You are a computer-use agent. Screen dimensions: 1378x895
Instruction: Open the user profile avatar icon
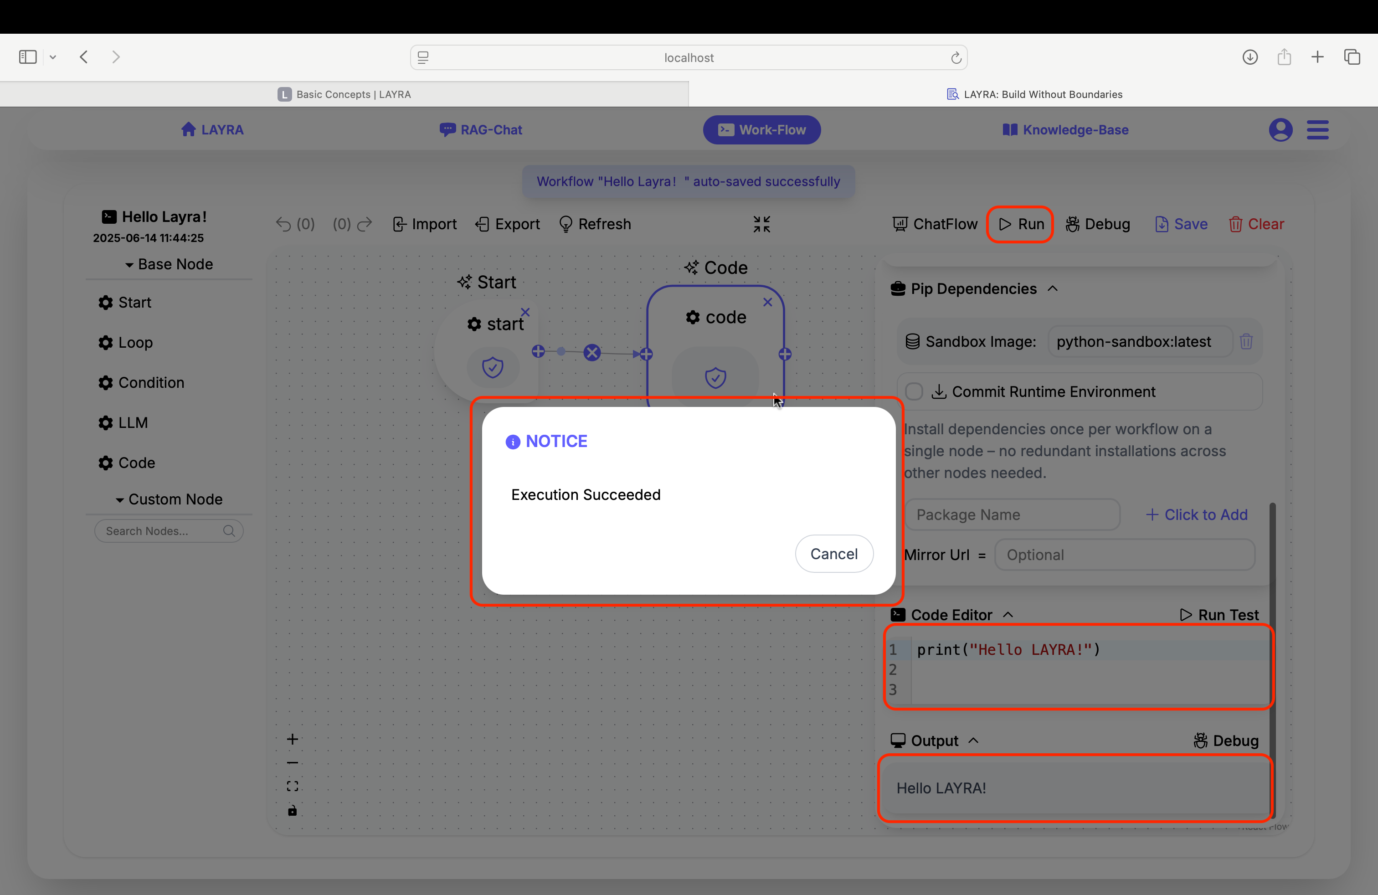pyautogui.click(x=1280, y=130)
